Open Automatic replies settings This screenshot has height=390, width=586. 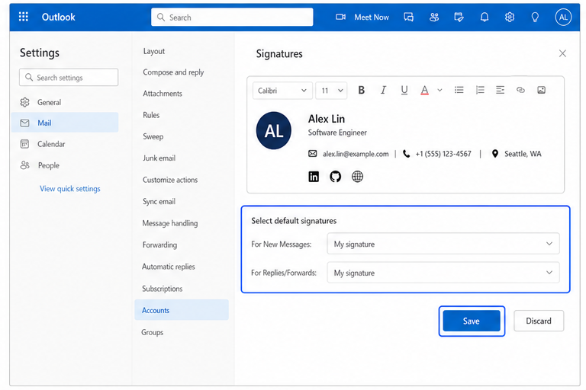168,267
